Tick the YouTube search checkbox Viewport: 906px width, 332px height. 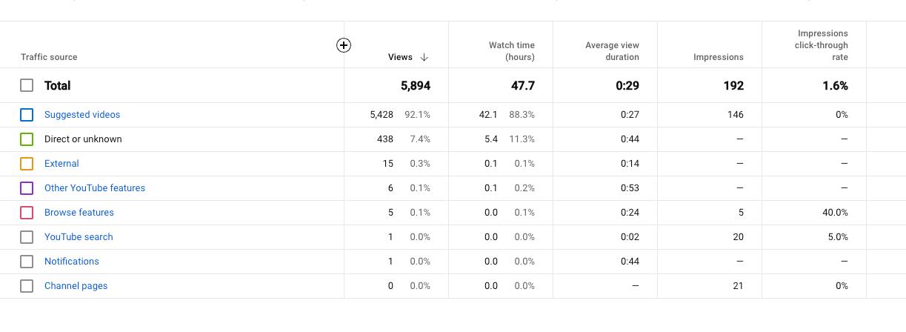tap(27, 237)
